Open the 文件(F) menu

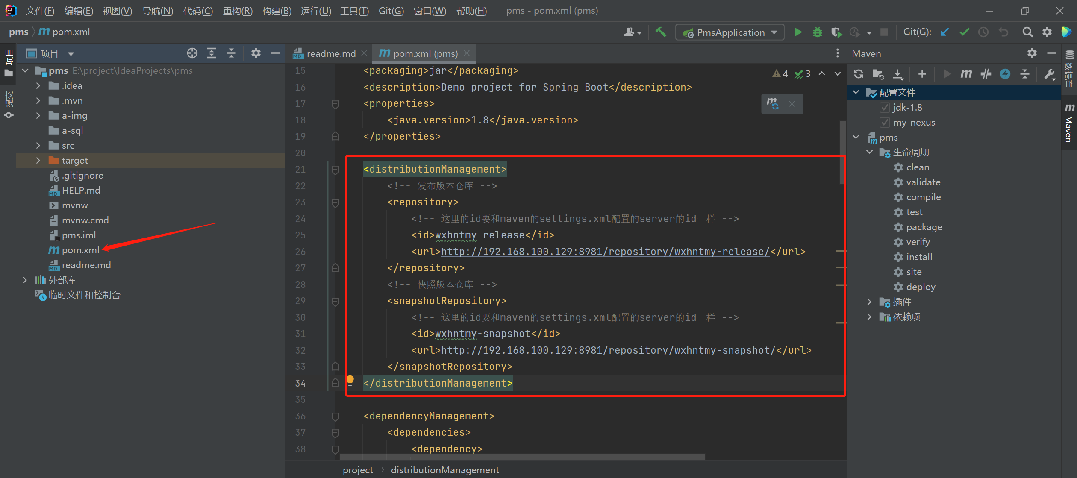[40, 11]
